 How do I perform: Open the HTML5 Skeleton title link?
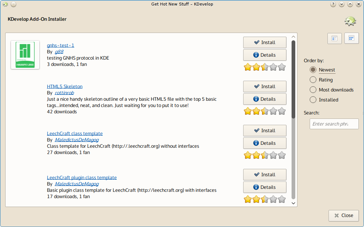65,87
